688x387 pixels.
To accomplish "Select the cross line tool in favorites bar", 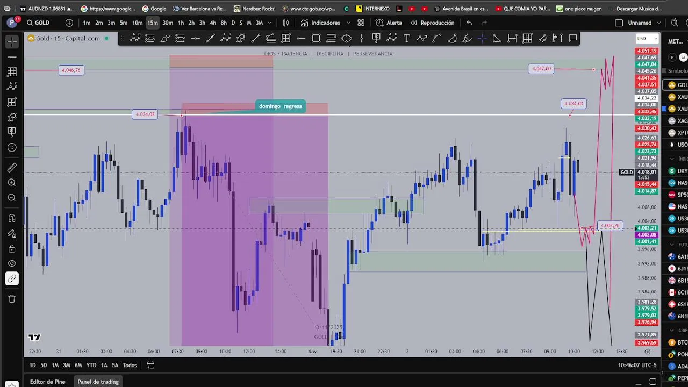I will click(x=482, y=38).
